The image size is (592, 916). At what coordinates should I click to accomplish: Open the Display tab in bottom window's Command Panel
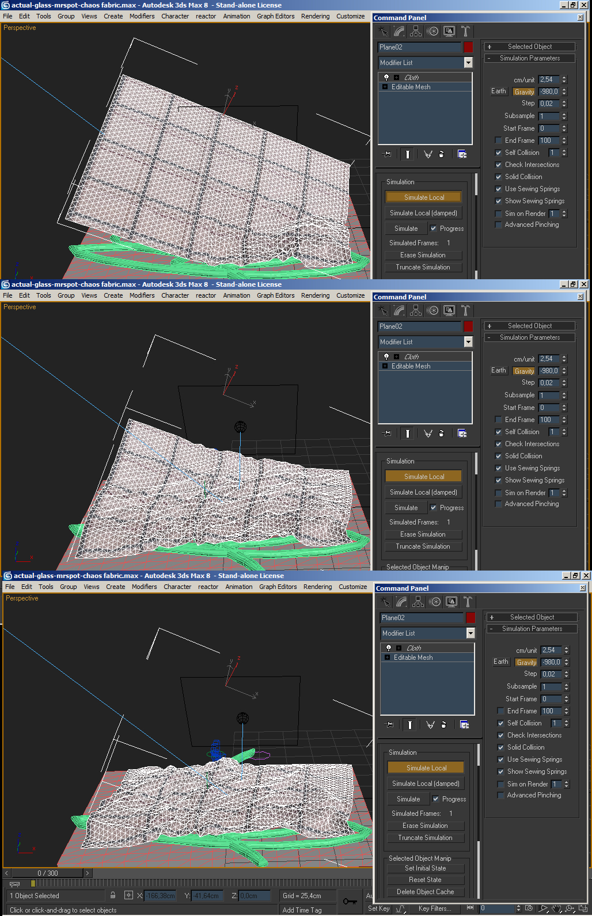(451, 602)
